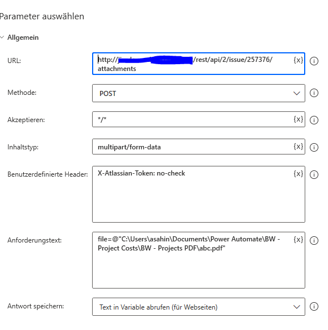Open the Antwort speichern dropdown
This screenshot has width=328, height=330.
(198, 307)
